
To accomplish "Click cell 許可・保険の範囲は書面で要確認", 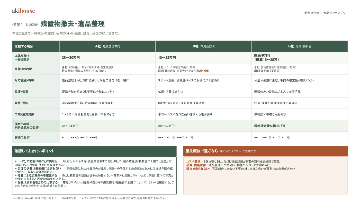I will tap(300, 103).
